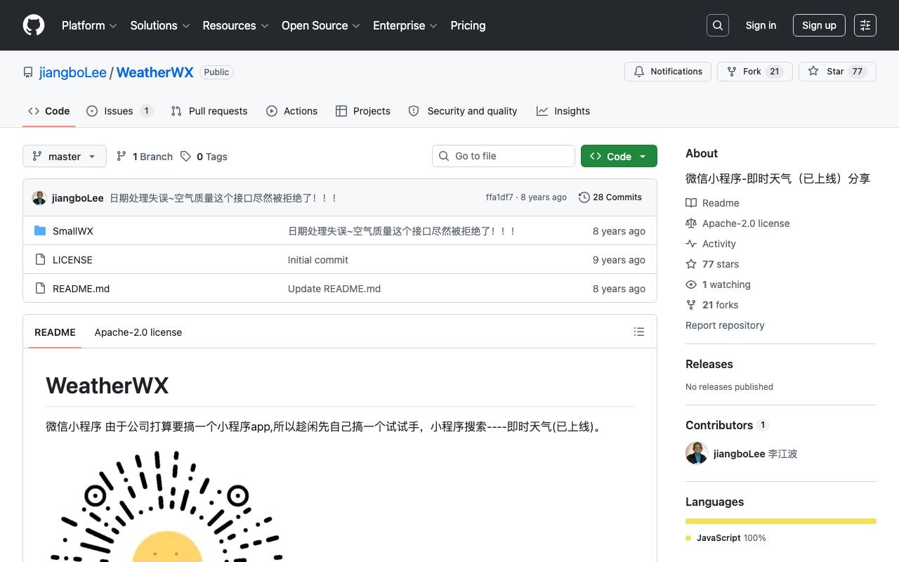The height and width of the screenshot is (562, 899).
Task: Open the green Code dropdown button
Action: click(619, 156)
